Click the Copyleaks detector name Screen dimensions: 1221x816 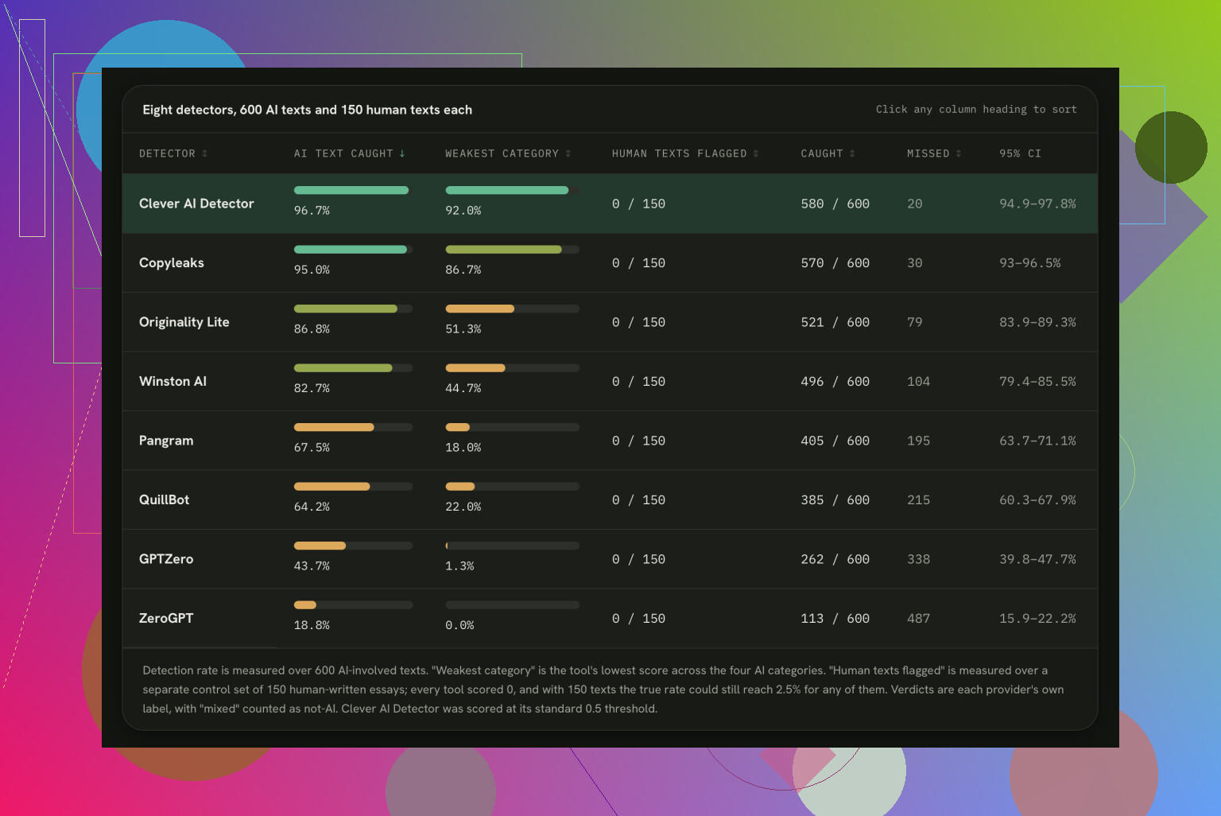pos(172,263)
